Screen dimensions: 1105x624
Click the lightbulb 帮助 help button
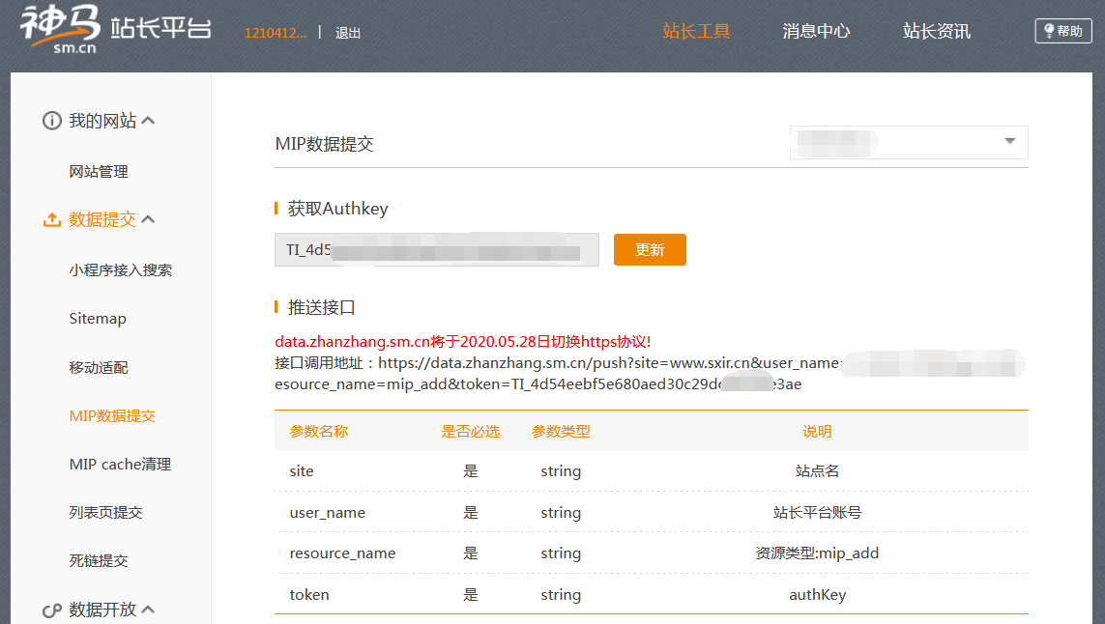tap(1062, 31)
